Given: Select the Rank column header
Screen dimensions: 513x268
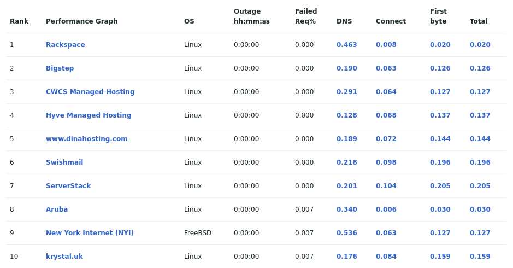Looking at the screenshot, I should pyautogui.click(x=19, y=21).
